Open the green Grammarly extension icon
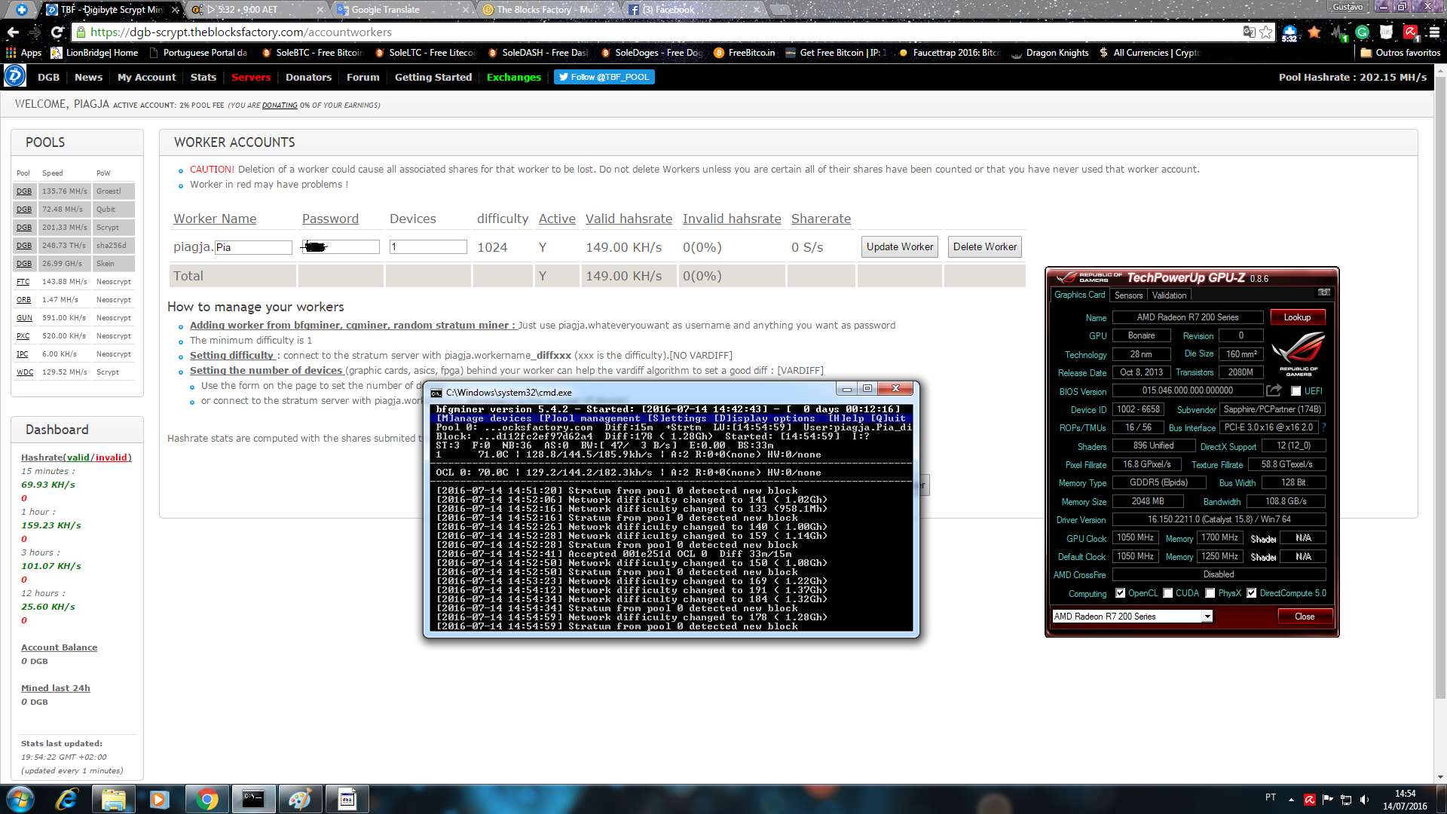 click(x=1363, y=32)
